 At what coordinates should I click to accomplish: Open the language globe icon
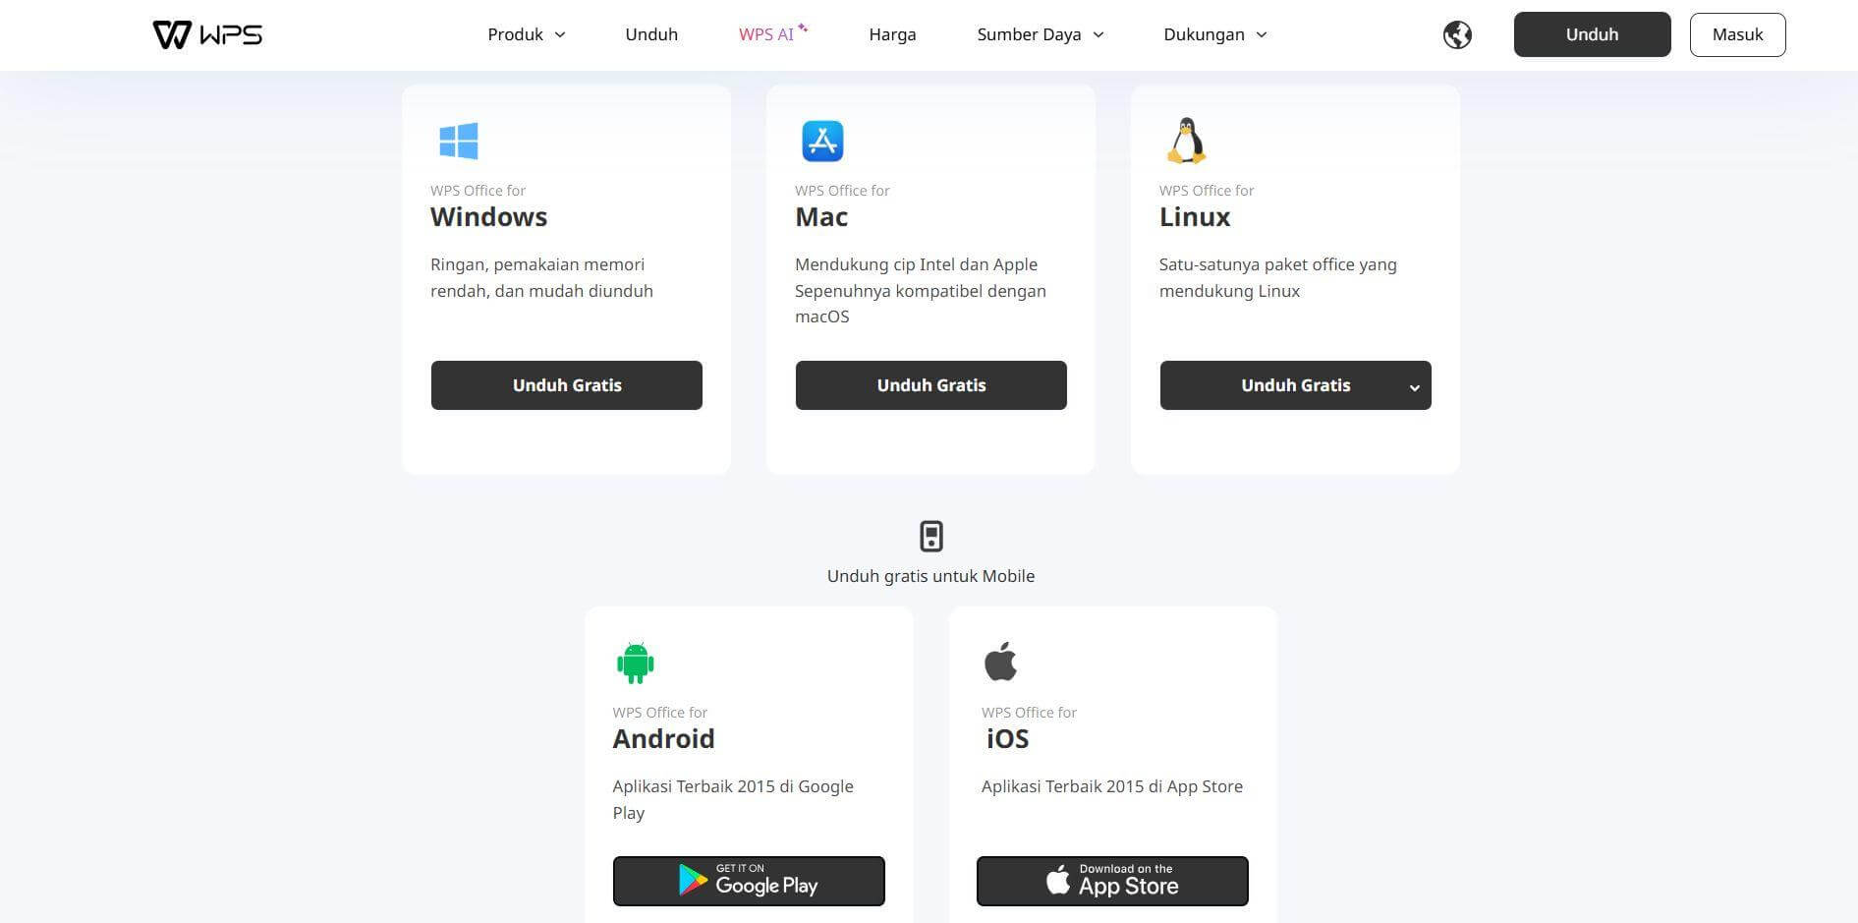1457,34
